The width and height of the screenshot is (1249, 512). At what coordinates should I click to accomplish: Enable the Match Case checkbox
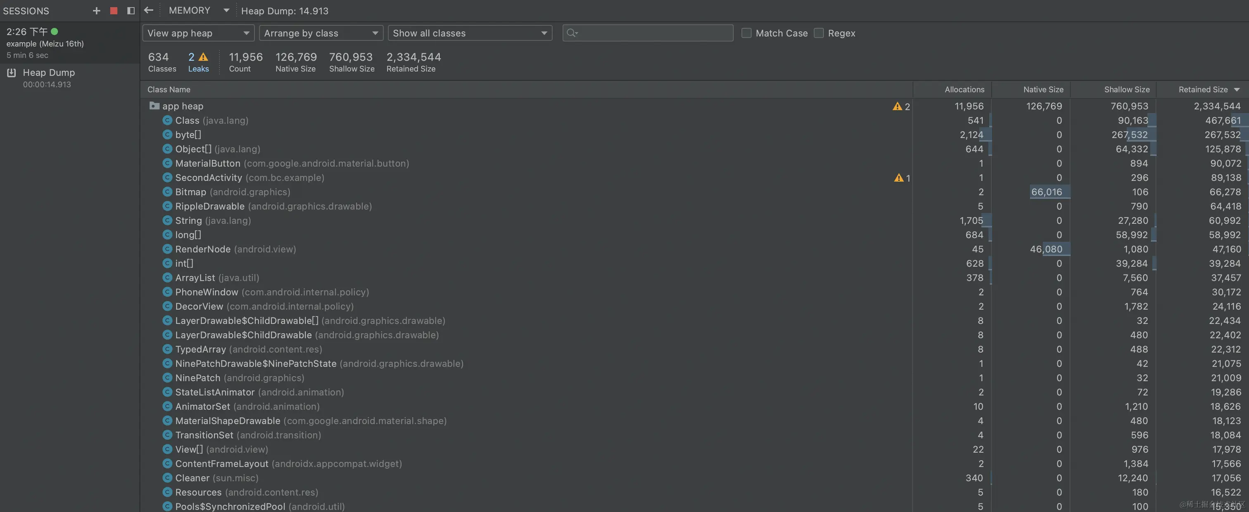747,33
